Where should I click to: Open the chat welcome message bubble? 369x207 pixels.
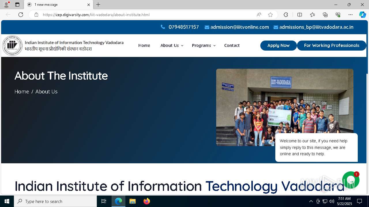317,147
